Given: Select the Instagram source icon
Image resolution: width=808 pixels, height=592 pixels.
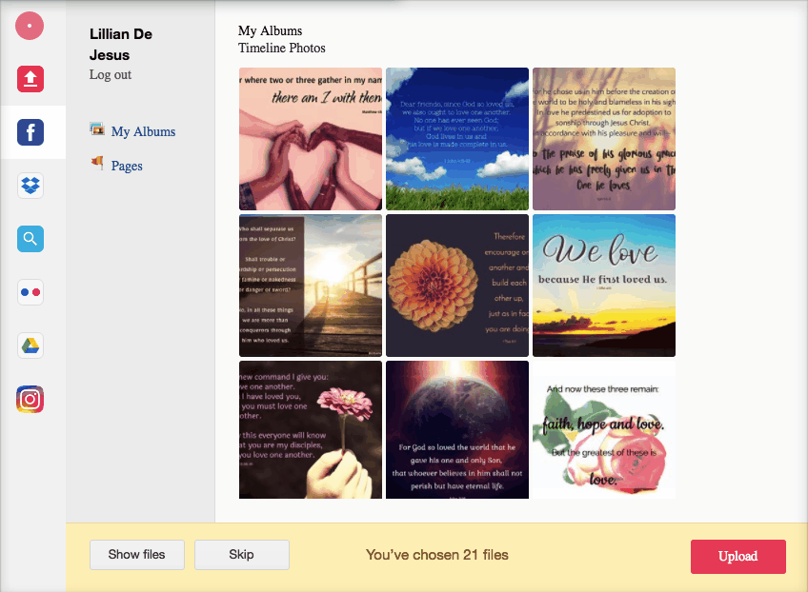Looking at the screenshot, I should (x=30, y=399).
